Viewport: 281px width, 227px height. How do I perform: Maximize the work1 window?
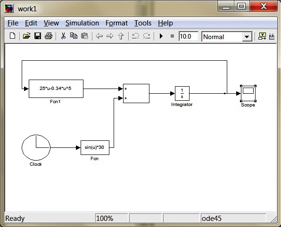pyautogui.click(x=241, y=7)
